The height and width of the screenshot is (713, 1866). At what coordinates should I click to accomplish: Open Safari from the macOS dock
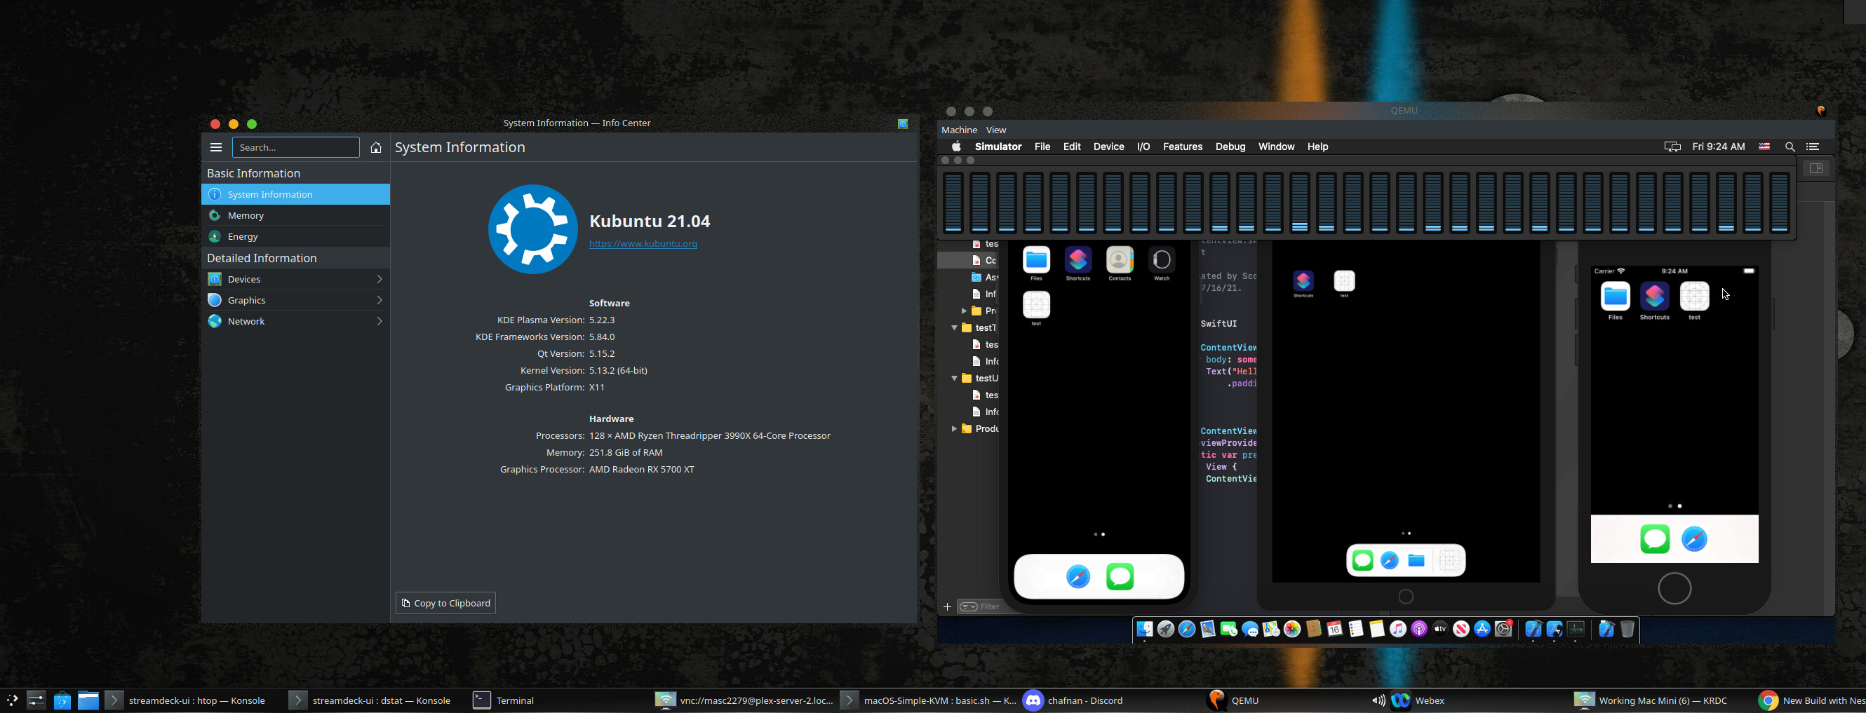[x=1186, y=629]
